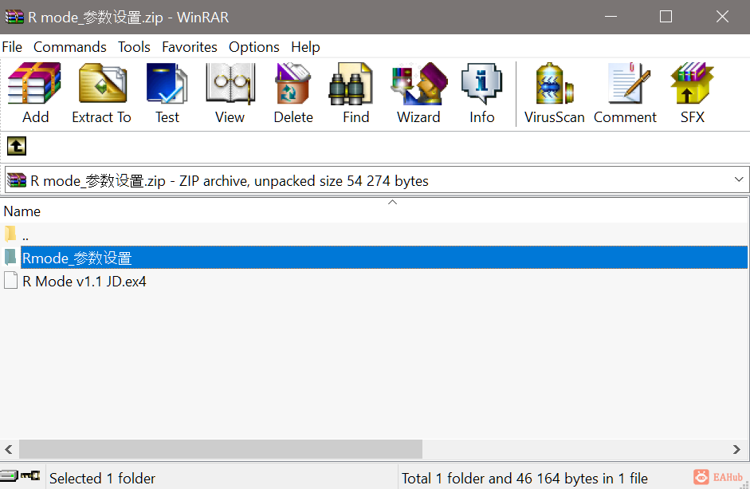
Task: Click 'Selected 1 folder' status text
Action: [x=102, y=478]
